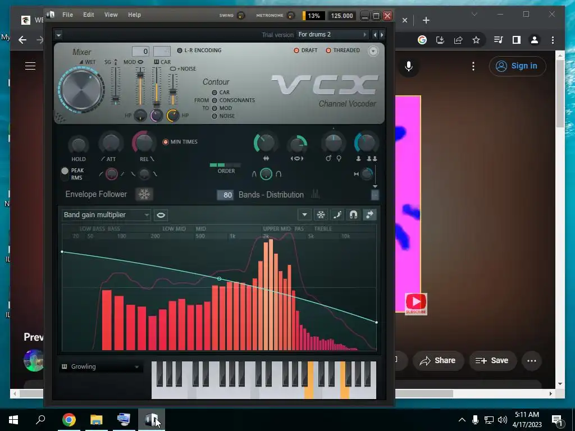The image size is (575, 431).
Task: Open File Explorer from the taskbar
Action: 97,420
